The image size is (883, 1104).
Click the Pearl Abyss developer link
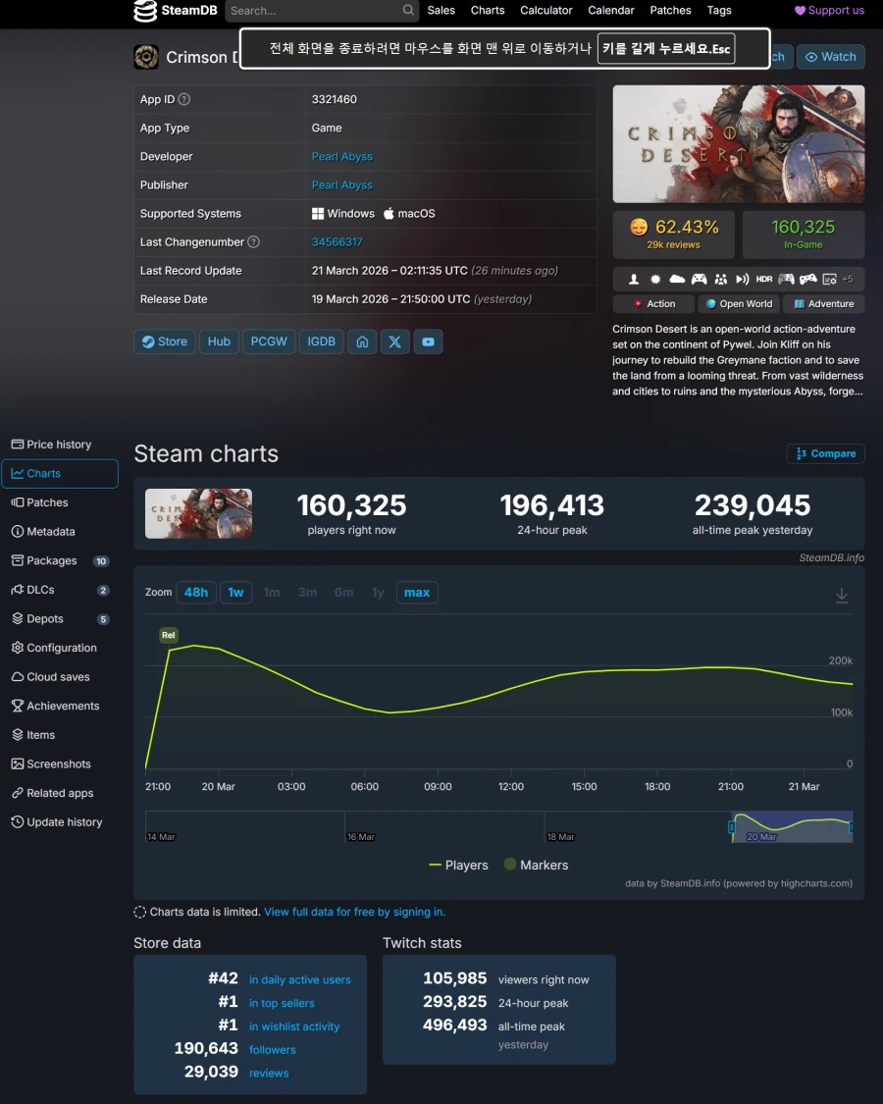[341, 156]
